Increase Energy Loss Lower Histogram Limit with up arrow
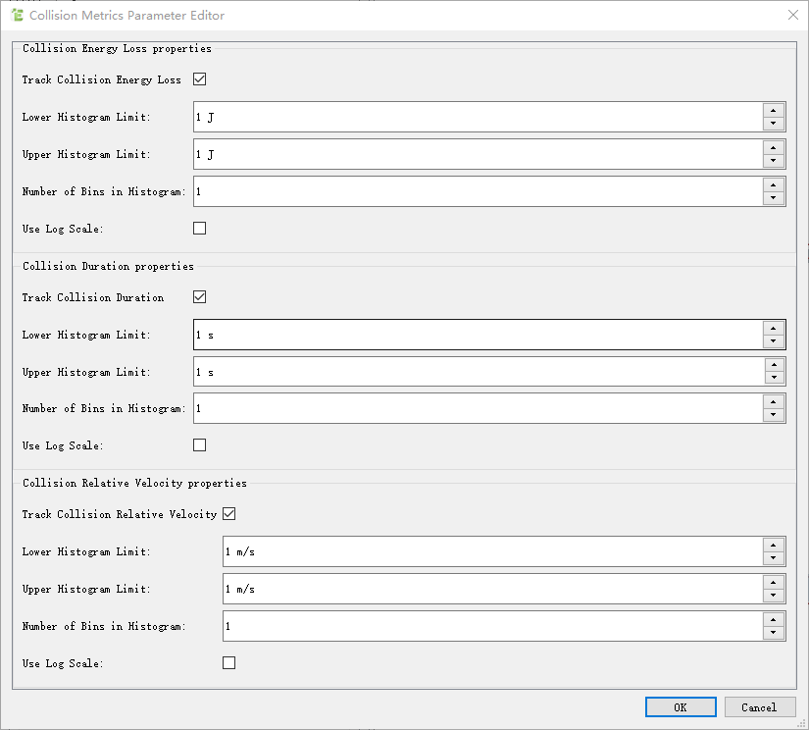 point(774,111)
